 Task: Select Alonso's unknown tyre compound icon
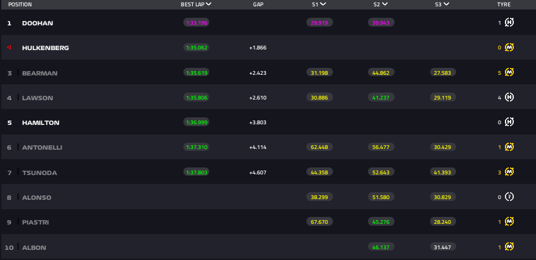pyautogui.click(x=509, y=197)
